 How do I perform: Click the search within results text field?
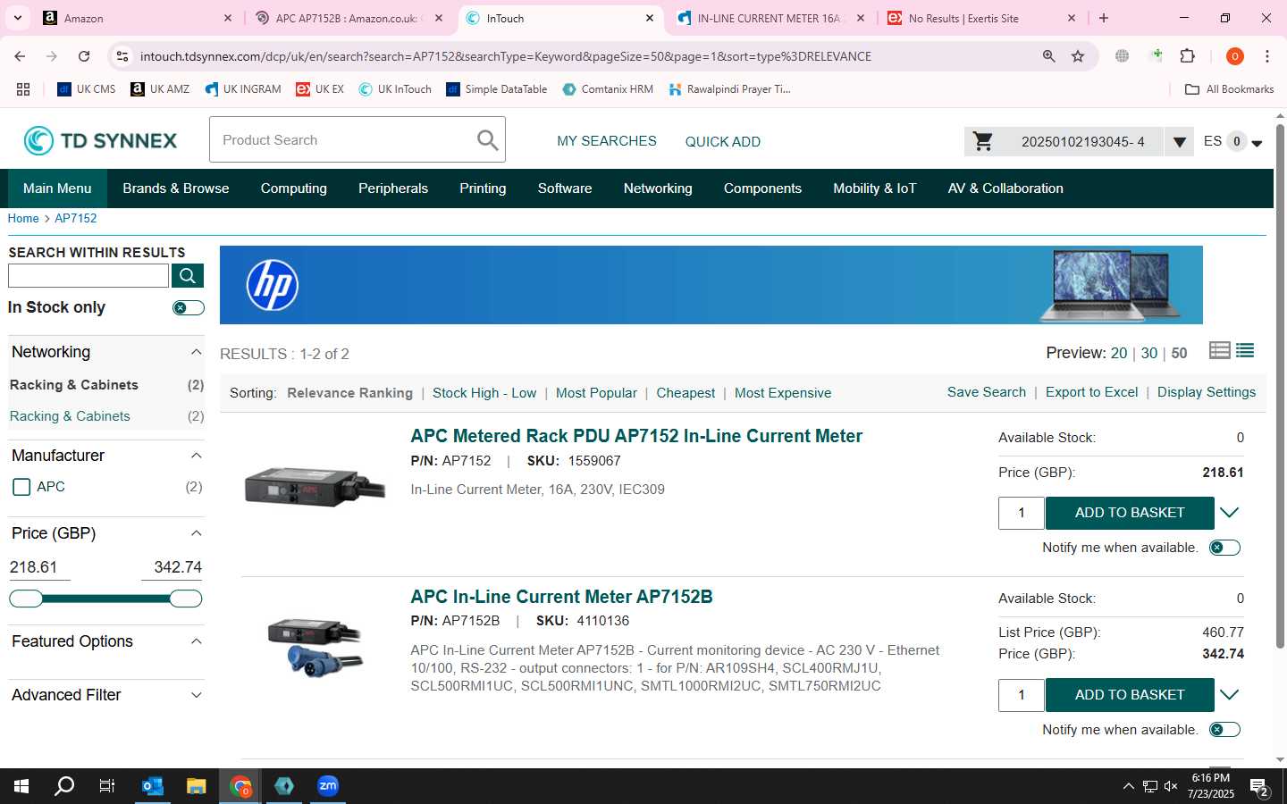[x=88, y=275]
